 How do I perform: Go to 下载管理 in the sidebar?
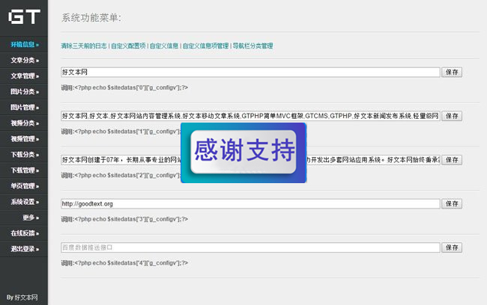click(x=25, y=170)
